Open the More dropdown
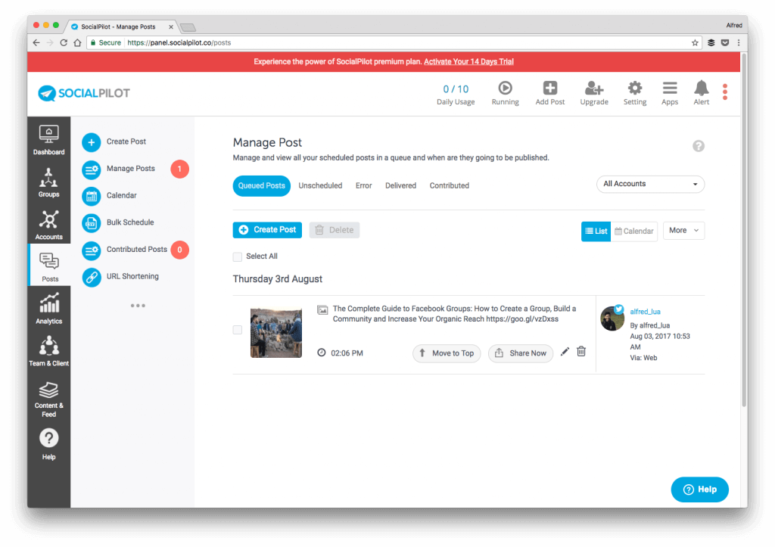 (x=683, y=231)
